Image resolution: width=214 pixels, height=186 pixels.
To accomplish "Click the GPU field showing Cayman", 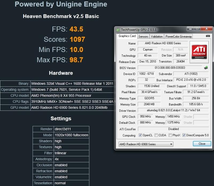I will [x=148, y=49].
